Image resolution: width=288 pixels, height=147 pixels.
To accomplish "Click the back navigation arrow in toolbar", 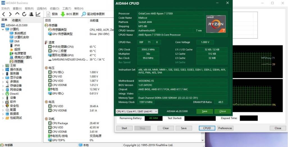I will [x=4, y=14].
